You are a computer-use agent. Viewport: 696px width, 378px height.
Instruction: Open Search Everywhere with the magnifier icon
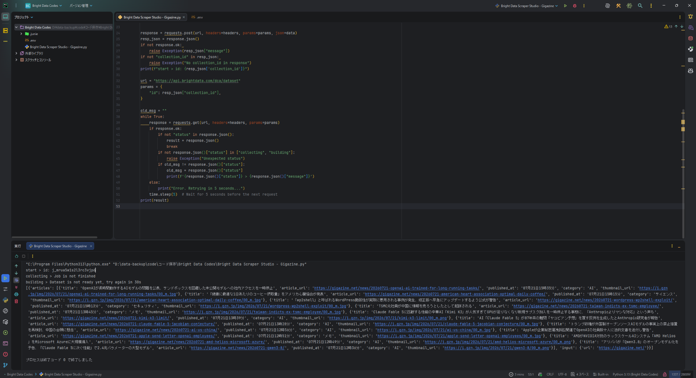click(640, 6)
